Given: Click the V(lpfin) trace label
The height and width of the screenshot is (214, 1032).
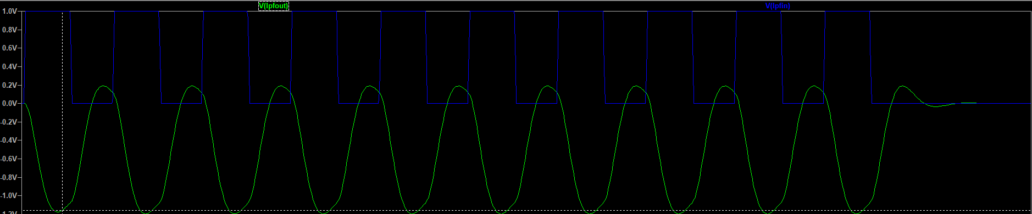Looking at the screenshot, I should click(778, 5).
